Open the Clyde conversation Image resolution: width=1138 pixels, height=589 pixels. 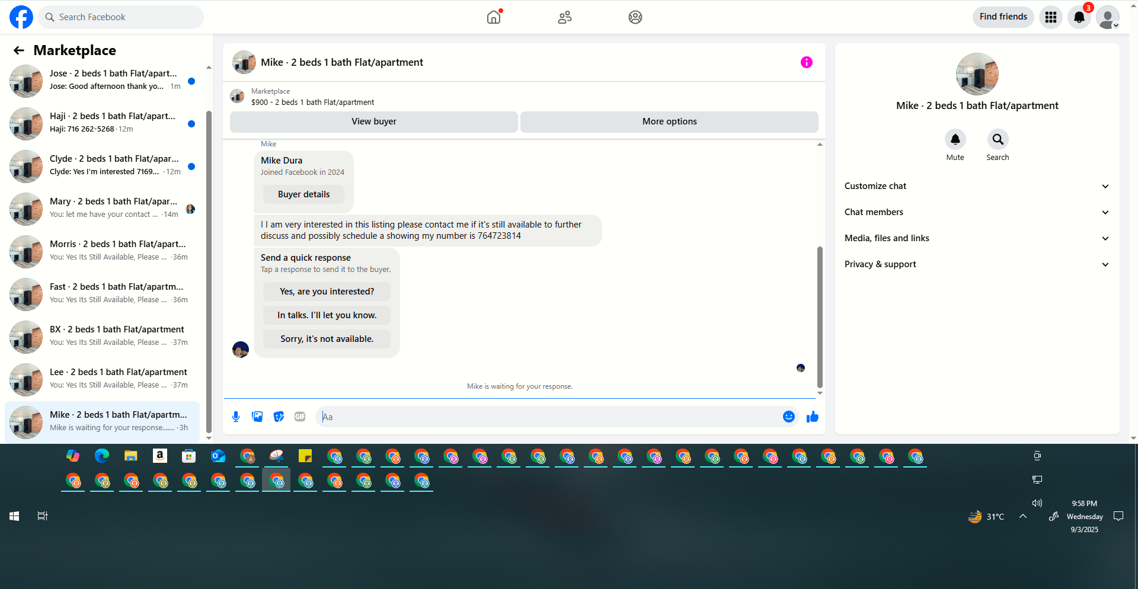[102, 166]
